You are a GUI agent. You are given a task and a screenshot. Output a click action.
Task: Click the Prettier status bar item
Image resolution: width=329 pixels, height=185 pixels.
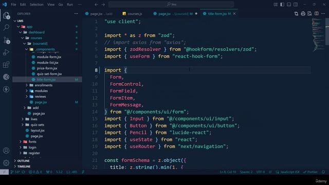point(310,172)
